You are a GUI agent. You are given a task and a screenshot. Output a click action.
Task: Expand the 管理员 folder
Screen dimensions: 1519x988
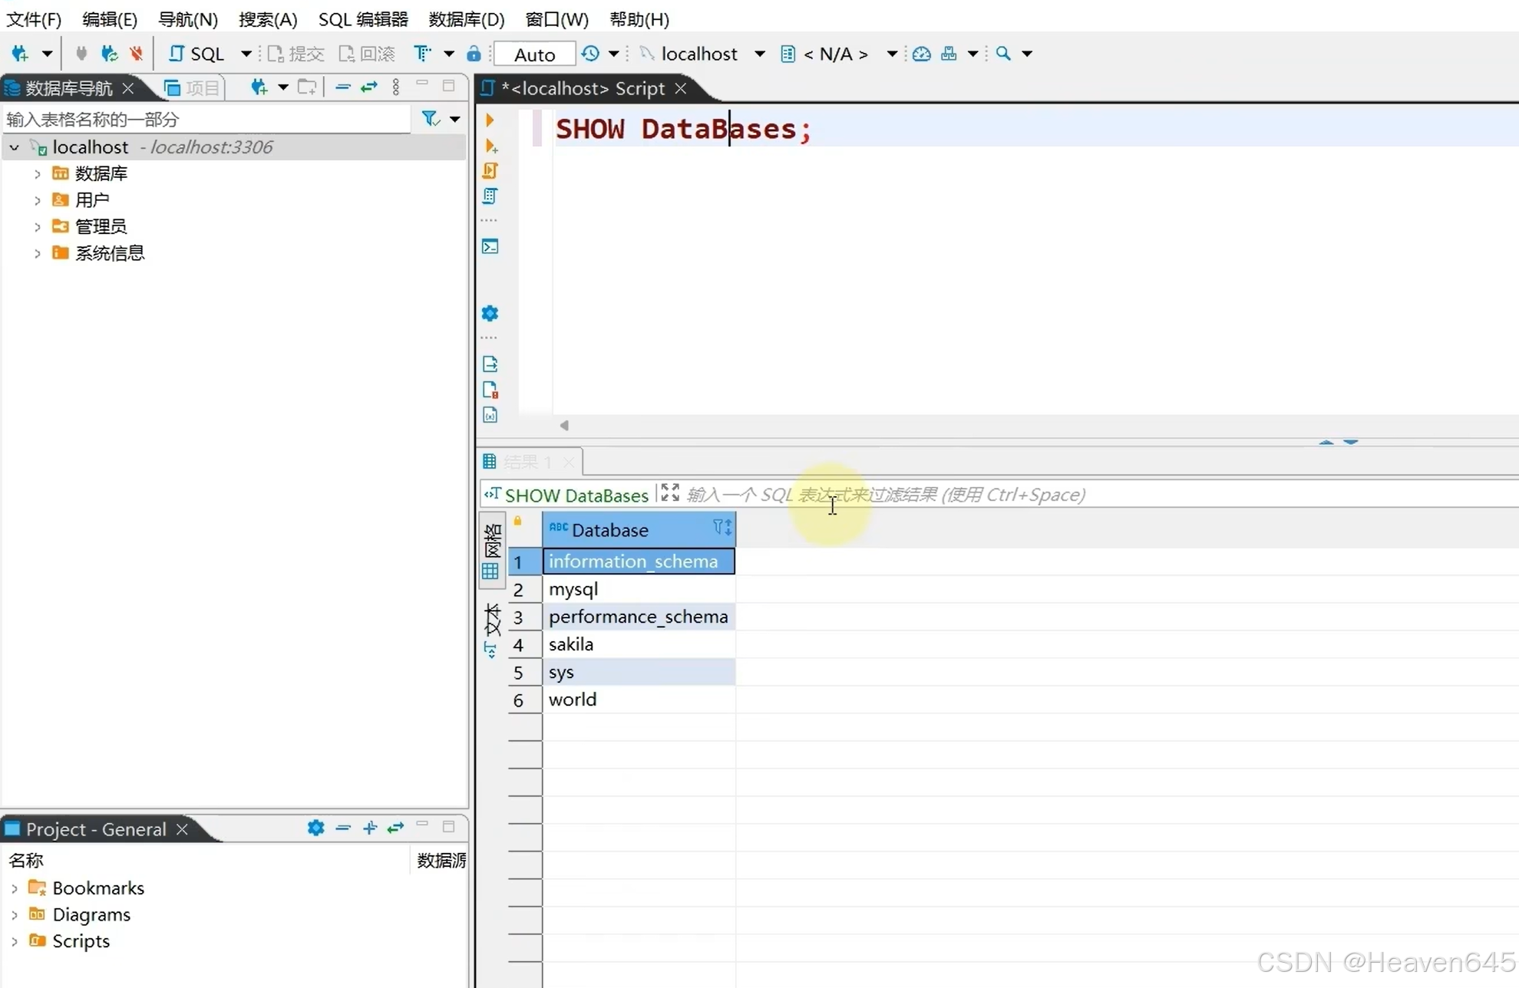coord(37,227)
